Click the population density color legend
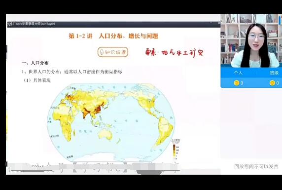This screenshot has width=282, height=190. (176, 150)
